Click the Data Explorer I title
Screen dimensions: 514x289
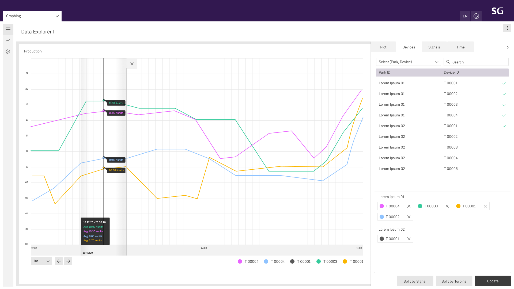coord(38,32)
